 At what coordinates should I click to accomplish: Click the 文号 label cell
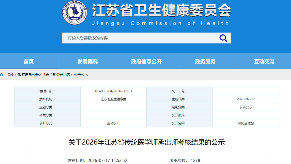coord(180,91)
